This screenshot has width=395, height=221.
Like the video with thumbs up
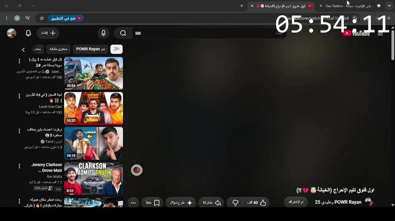[257, 203]
